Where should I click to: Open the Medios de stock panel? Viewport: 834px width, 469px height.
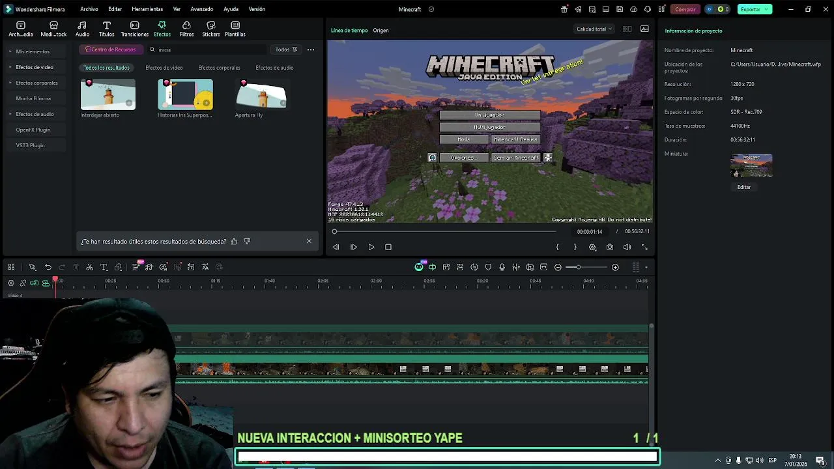[x=53, y=29]
